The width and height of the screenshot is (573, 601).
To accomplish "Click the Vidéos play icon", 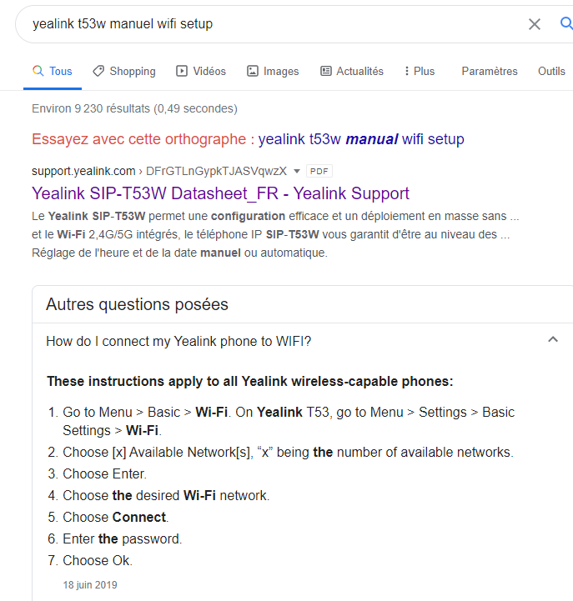I will [182, 71].
